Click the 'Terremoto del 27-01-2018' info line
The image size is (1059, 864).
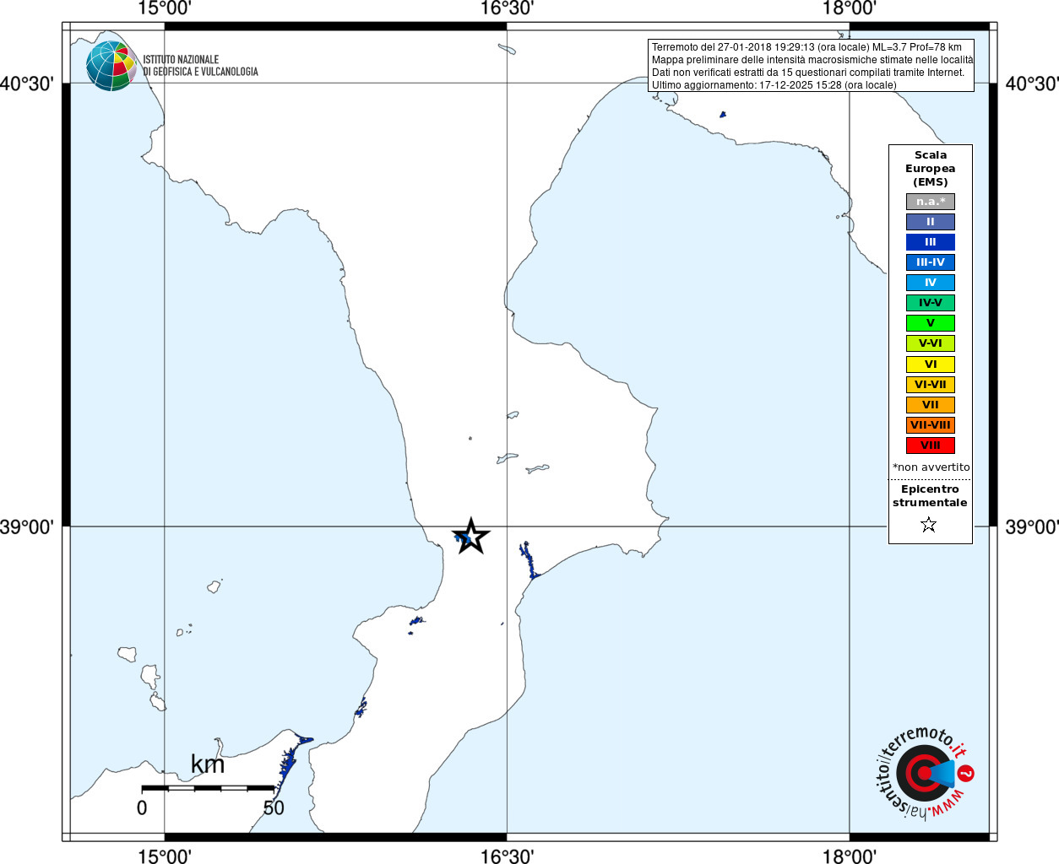(806, 47)
